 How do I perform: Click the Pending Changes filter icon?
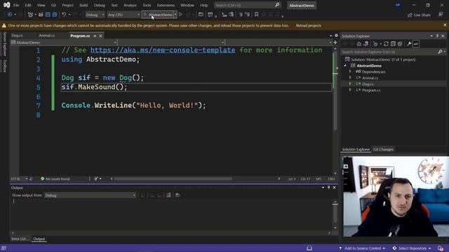coord(375,43)
